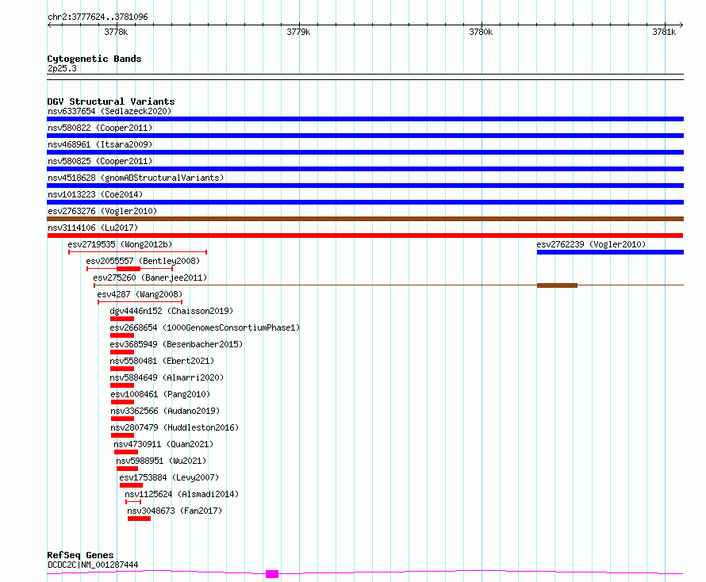Click the Cytogenetic Bands track title
The width and height of the screenshot is (706, 582).
tap(94, 59)
